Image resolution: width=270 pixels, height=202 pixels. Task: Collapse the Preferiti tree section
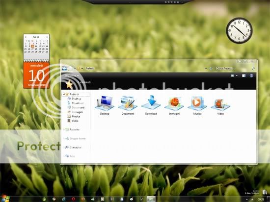tap(64, 94)
